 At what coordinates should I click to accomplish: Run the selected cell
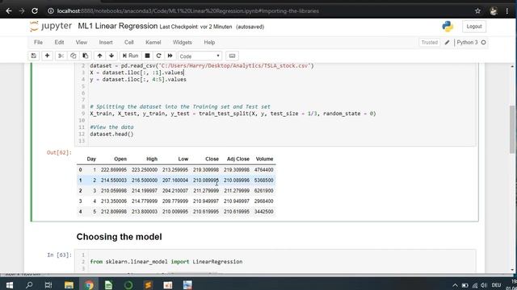(x=131, y=56)
